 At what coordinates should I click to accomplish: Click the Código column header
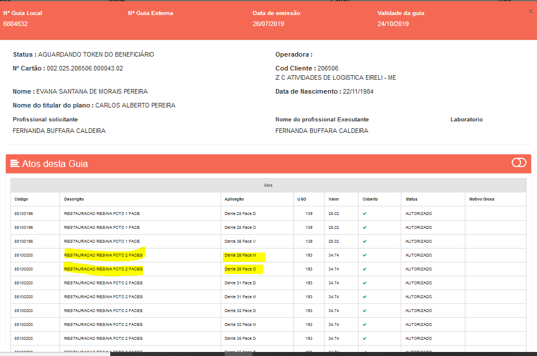[x=21, y=199]
